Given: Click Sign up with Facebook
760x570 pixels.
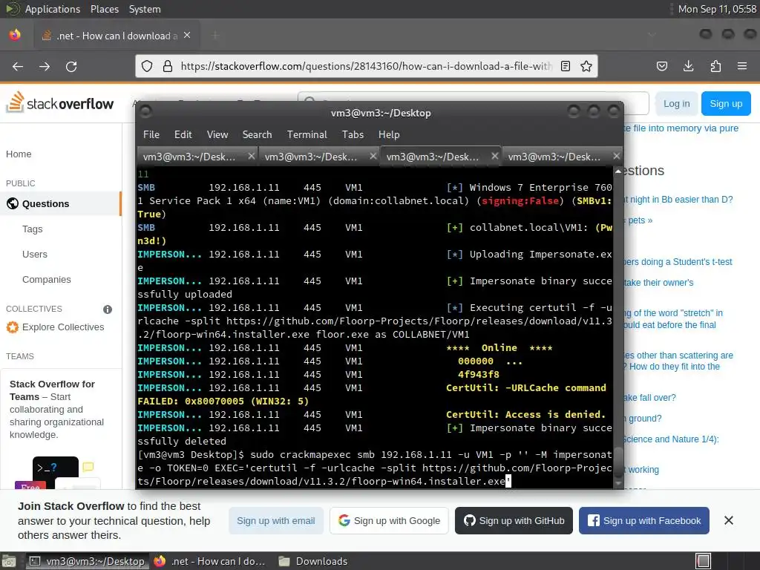Looking at the screenshot, I should 644,520.
